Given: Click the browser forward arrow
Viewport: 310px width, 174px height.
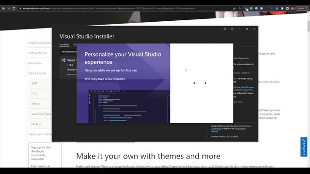Looking at the screenshot, I should [9, 9].
